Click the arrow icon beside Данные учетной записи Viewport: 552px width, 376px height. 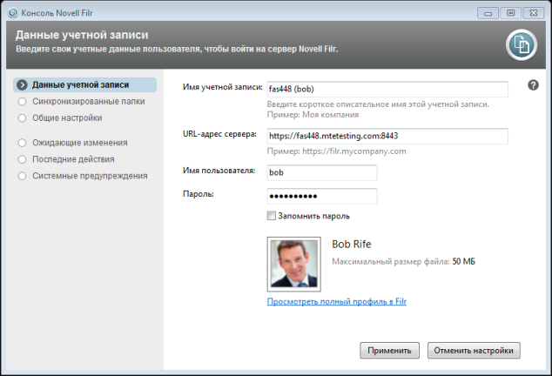pyautogui.click(x=22, y=85)
